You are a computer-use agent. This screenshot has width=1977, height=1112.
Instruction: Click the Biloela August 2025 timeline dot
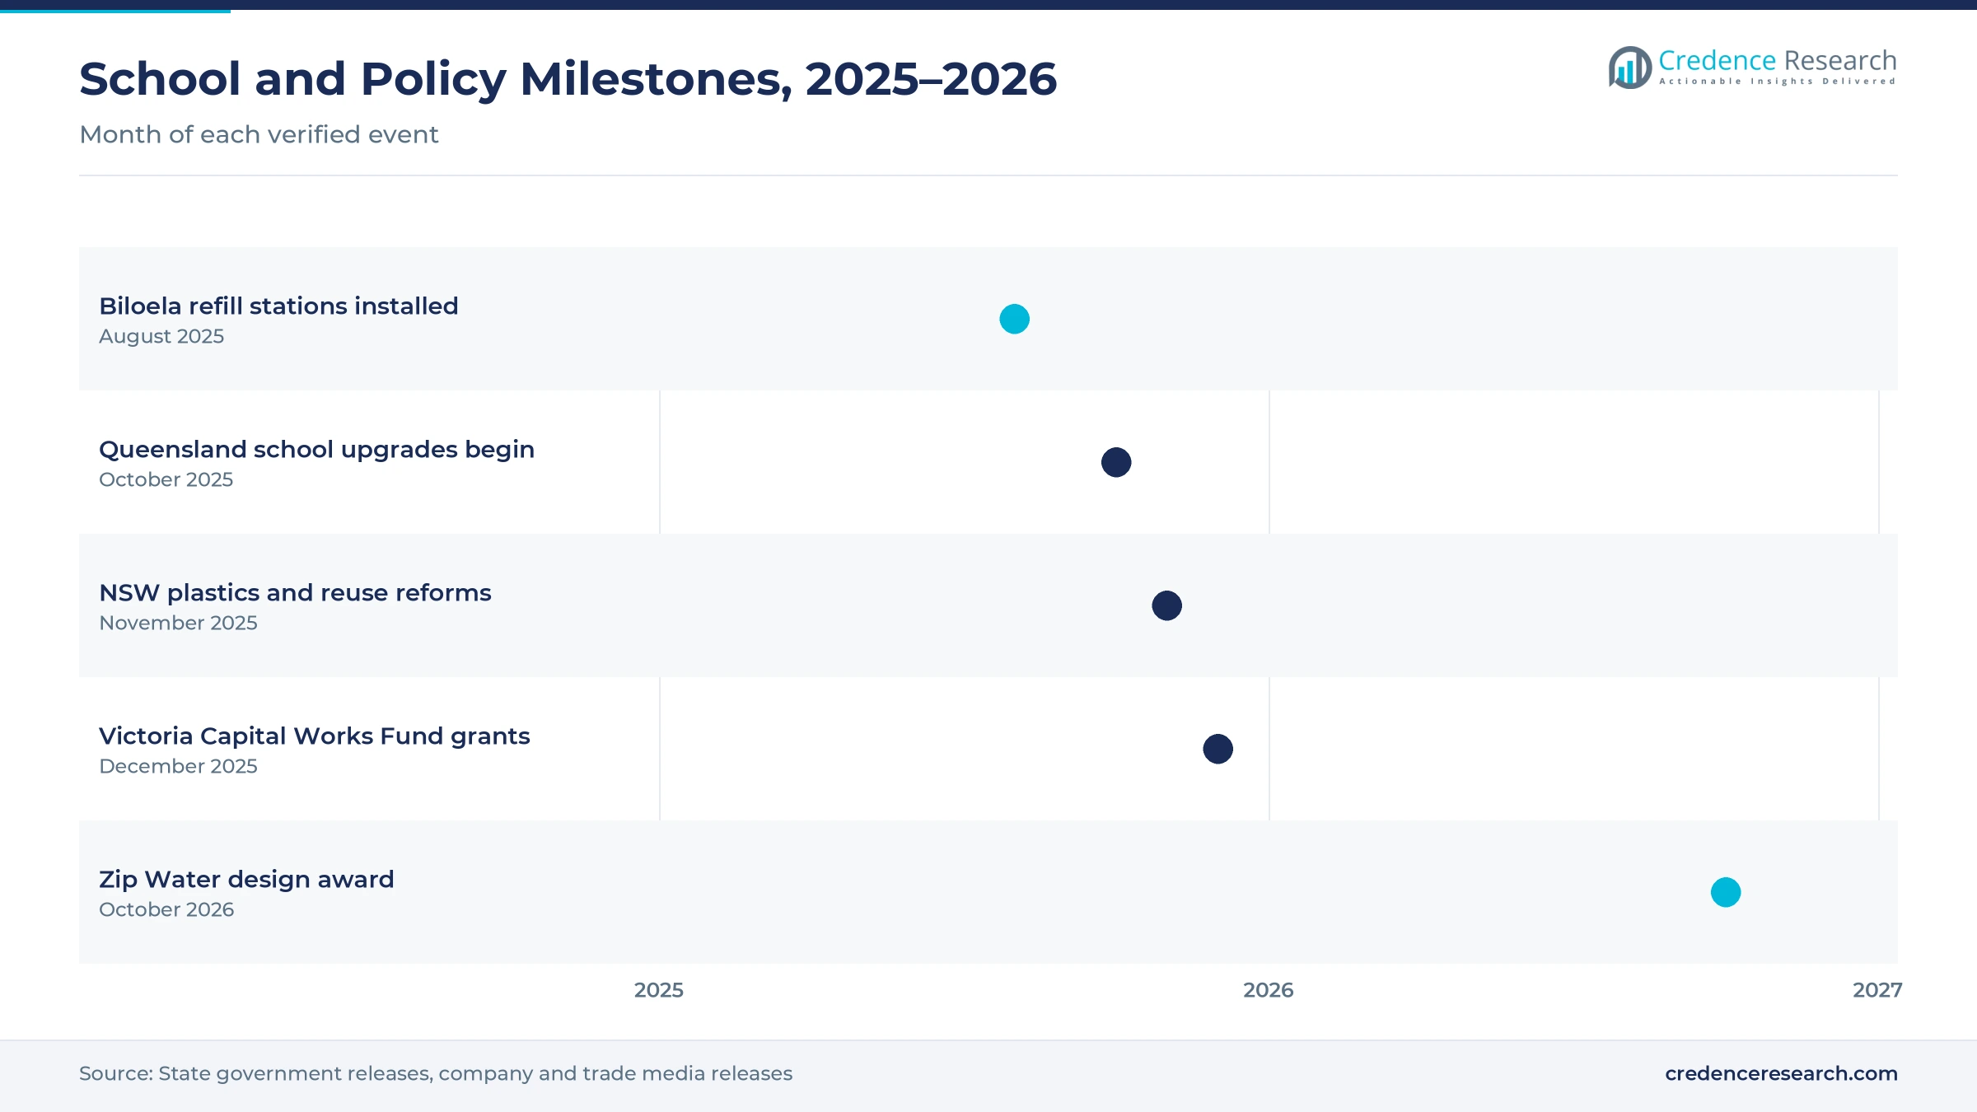click(x=1014, y=319)
